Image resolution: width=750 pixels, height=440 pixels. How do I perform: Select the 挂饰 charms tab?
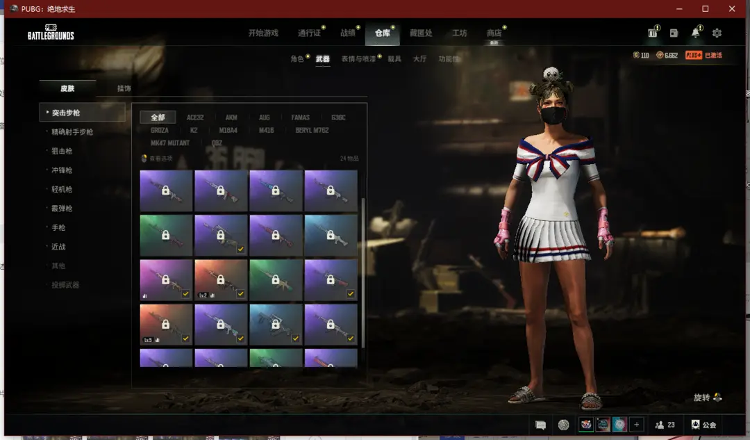[124, 88]
